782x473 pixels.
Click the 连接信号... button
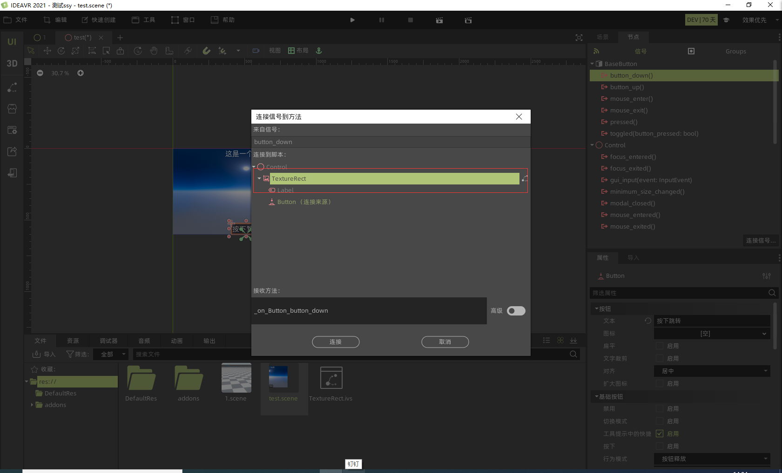coord(761,240)
